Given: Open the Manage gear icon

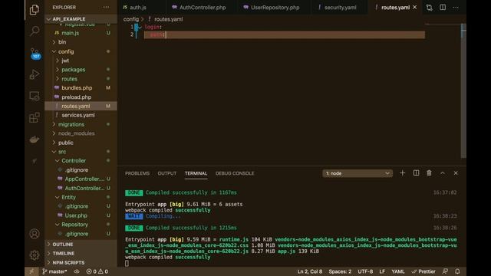Looking at the screenshot, I should pyautogui.click(x=34, y=255).
